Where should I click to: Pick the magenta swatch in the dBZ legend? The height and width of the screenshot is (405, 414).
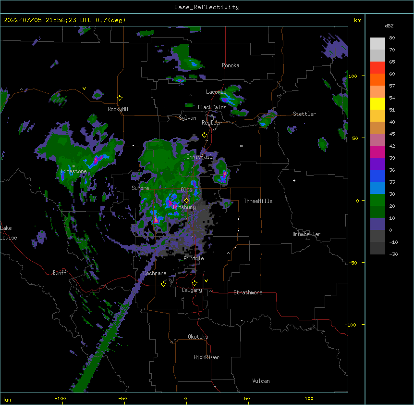(x=377, y=152)
